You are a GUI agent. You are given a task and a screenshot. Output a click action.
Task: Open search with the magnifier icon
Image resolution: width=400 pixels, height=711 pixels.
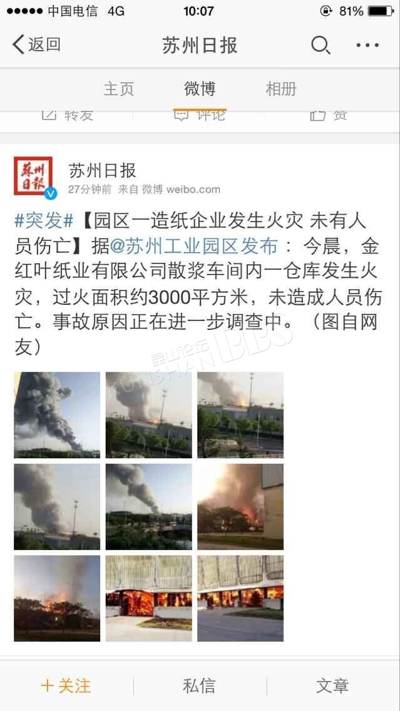pos(321,45)
